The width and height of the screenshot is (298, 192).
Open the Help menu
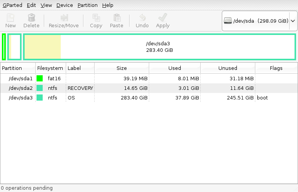click(x=108, y=5)
